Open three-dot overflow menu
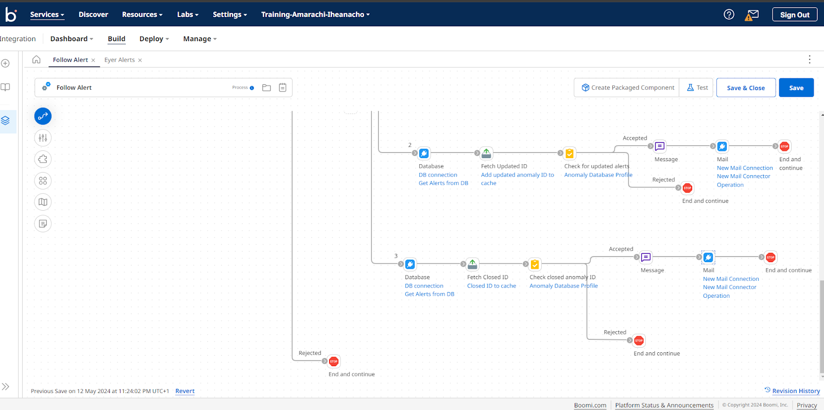Viewport: 824px width, 410px height. pyautogui.click(x=810, y=60)
